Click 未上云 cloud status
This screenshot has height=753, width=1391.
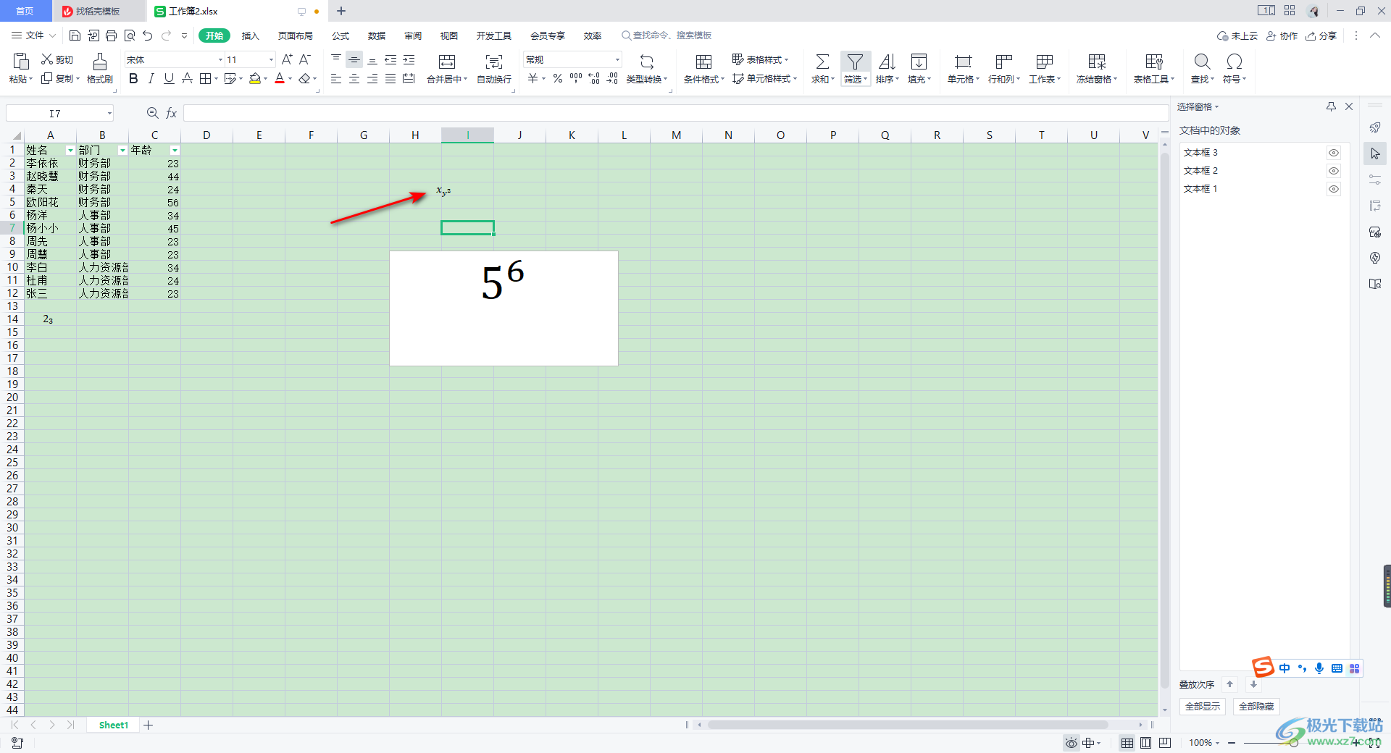pyautogui.click(x=1238, y=35)
